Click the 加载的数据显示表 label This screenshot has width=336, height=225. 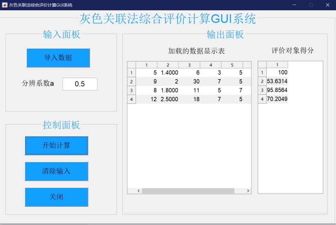196,51
